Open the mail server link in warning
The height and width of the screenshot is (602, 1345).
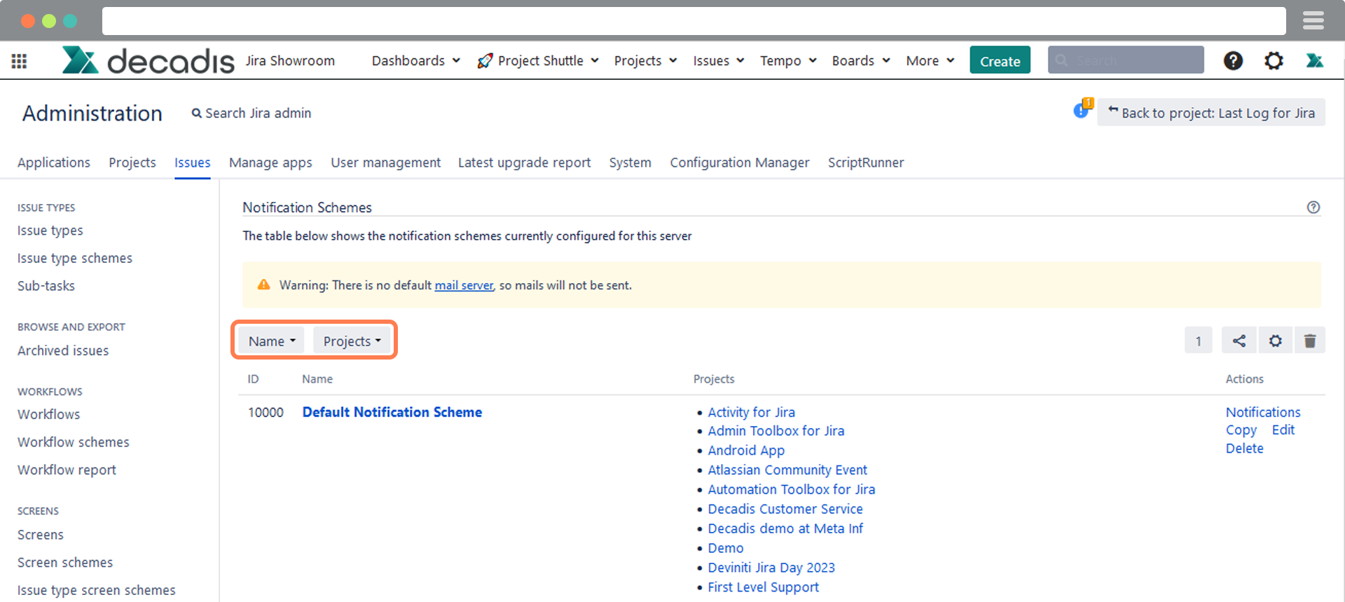coord(464,285)
